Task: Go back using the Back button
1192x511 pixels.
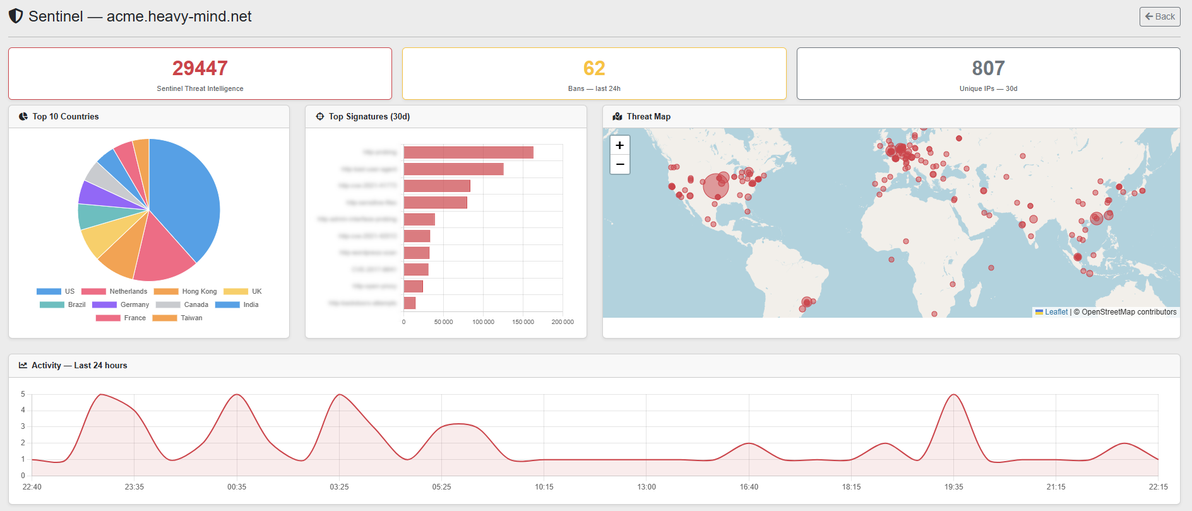Action: pos(1160,16)
